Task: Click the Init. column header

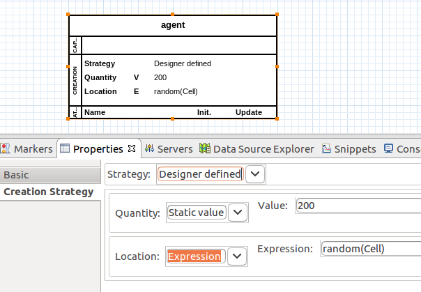Action: coord(204,112)
